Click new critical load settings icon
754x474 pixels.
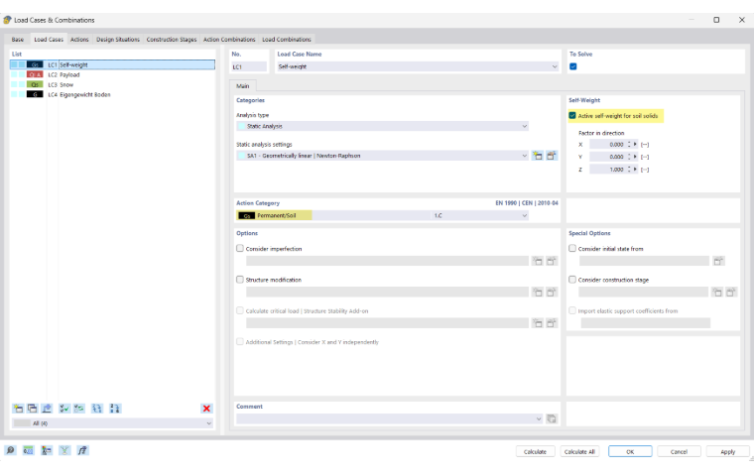point(538,323)
